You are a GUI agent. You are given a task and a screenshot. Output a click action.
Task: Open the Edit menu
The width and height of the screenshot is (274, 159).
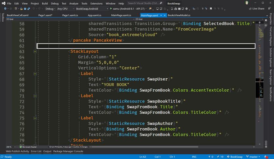17,4
